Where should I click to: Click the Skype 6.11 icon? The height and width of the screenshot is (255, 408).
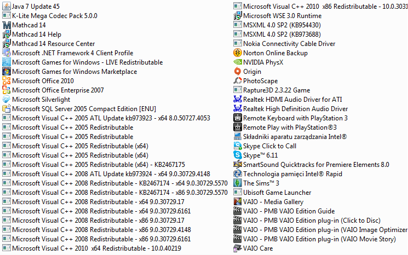(x=237, y=155)
